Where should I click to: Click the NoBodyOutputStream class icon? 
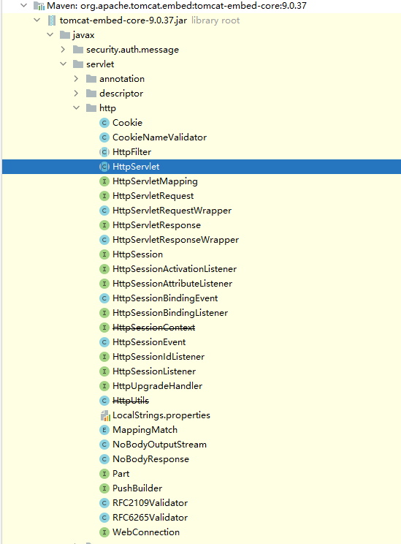[x=104, y=445]
